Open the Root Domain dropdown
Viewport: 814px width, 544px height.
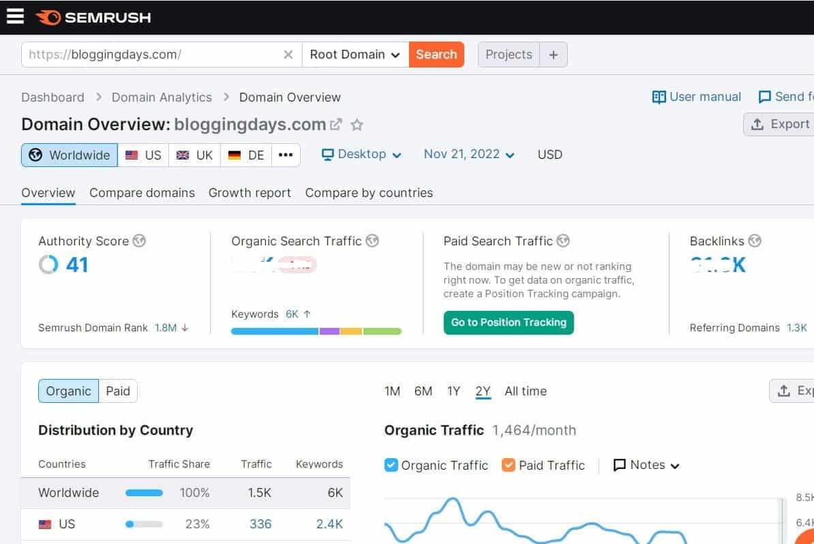click(356, 55)
